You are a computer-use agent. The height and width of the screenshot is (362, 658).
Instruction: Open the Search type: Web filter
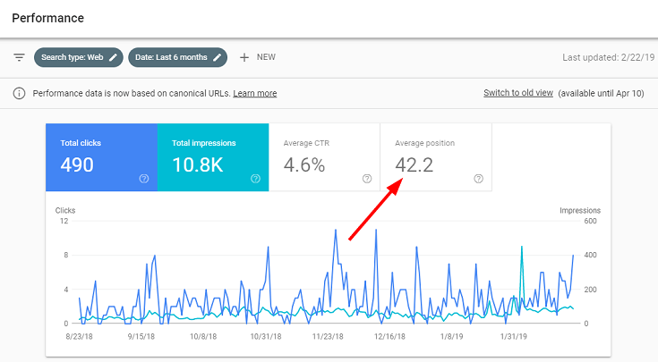(72, 57)
